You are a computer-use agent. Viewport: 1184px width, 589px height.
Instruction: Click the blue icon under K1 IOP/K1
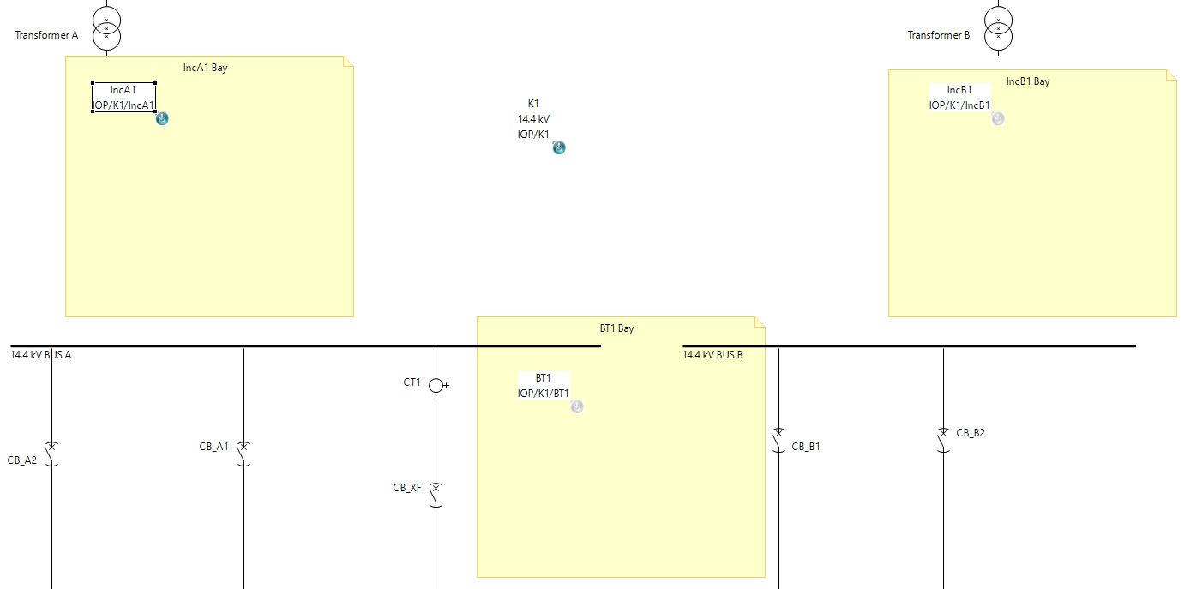pyautogui.click(x=559, y=148)
